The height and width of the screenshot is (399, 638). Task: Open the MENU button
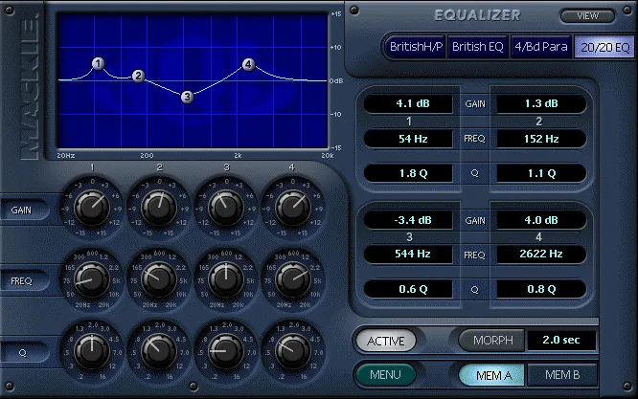click(x=385, y=375)
